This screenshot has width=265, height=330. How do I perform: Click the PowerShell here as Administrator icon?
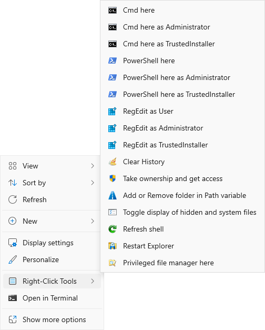(x=113, y=78)
